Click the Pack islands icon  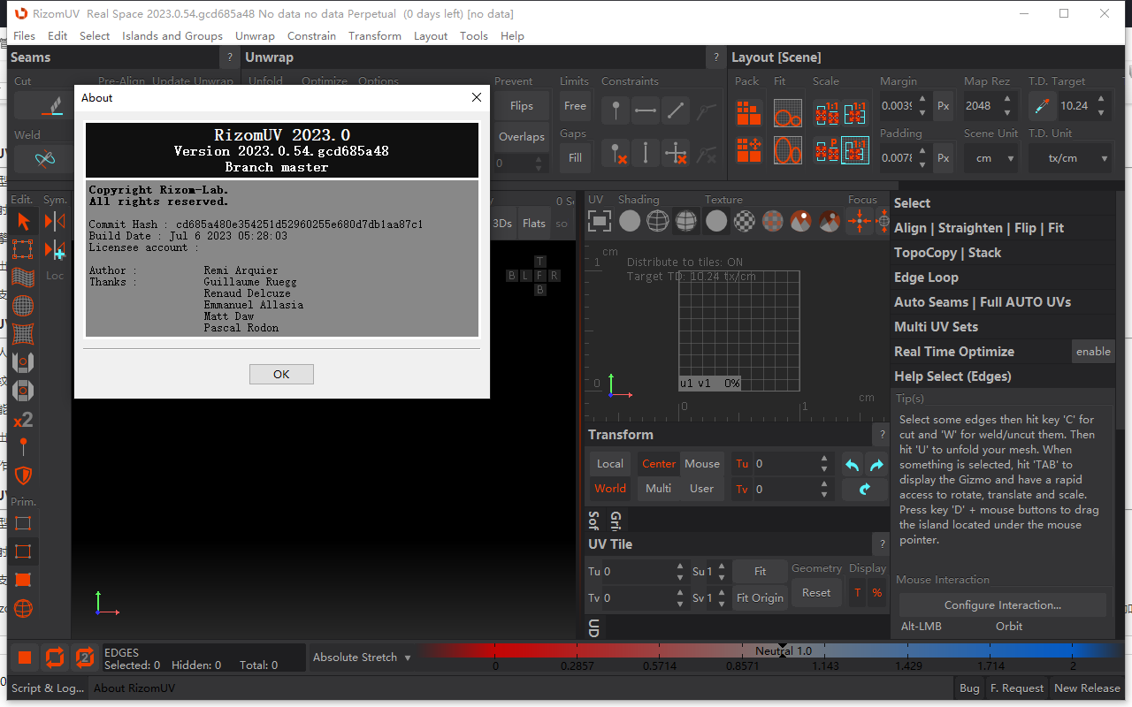748,112
